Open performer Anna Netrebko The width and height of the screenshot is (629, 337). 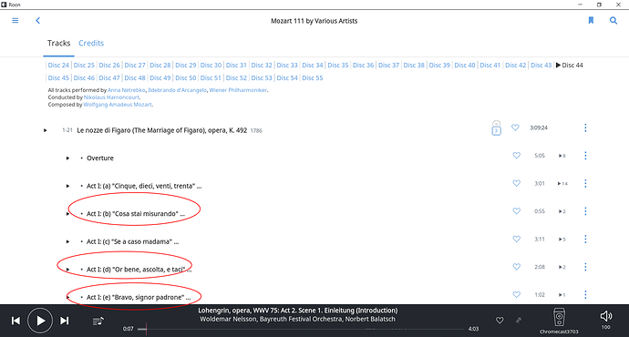click(127, 90)
